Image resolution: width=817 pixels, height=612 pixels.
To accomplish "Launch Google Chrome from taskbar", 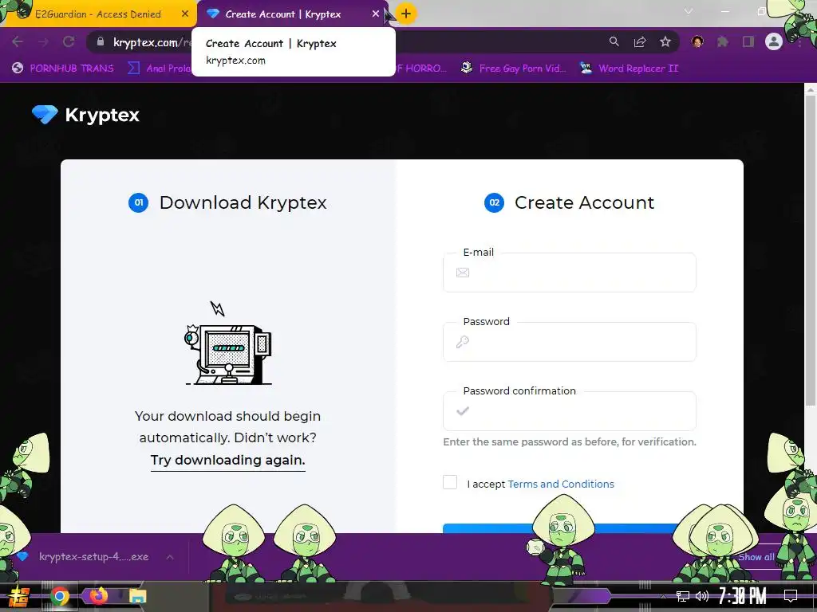I will [x=59, y=596].
